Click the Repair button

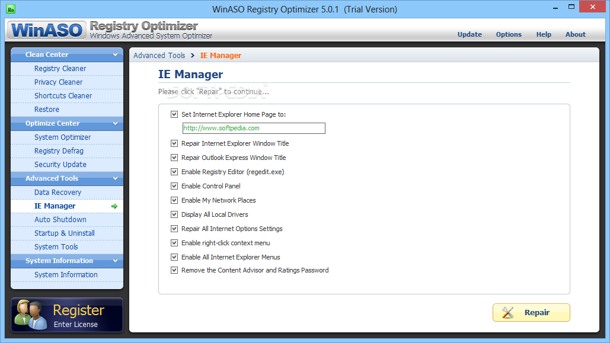[x=531, y=313]
